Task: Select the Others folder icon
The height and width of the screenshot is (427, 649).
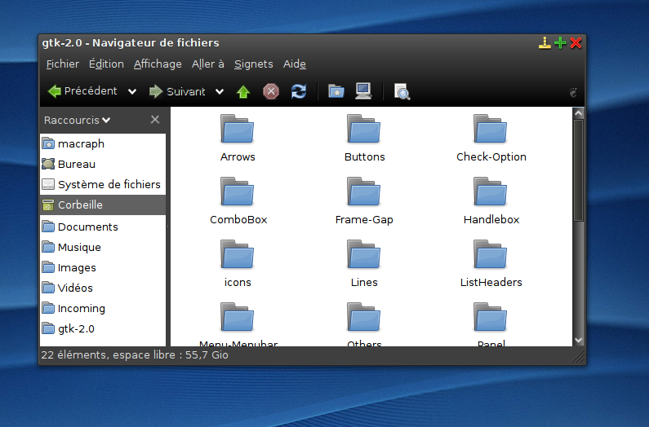Action: pos(364,318)
